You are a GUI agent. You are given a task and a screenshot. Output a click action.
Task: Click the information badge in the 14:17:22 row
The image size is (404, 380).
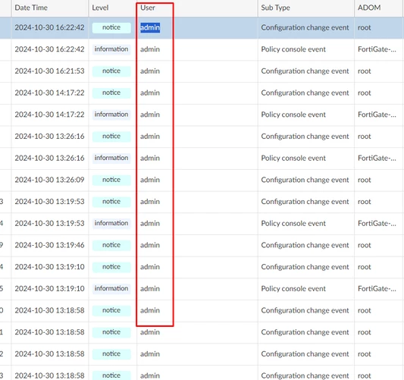click(111, 115)
